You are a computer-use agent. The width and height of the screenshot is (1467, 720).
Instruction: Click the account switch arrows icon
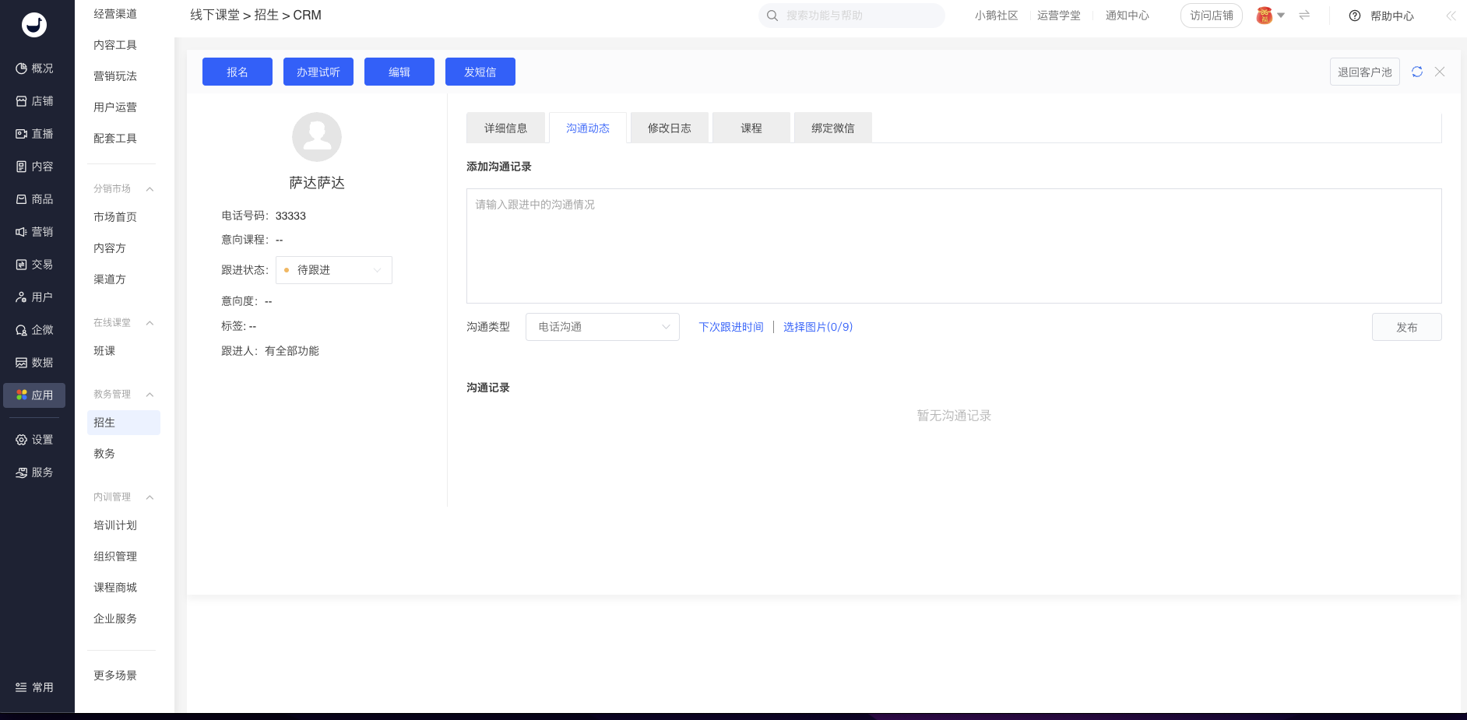[1304, 15]
